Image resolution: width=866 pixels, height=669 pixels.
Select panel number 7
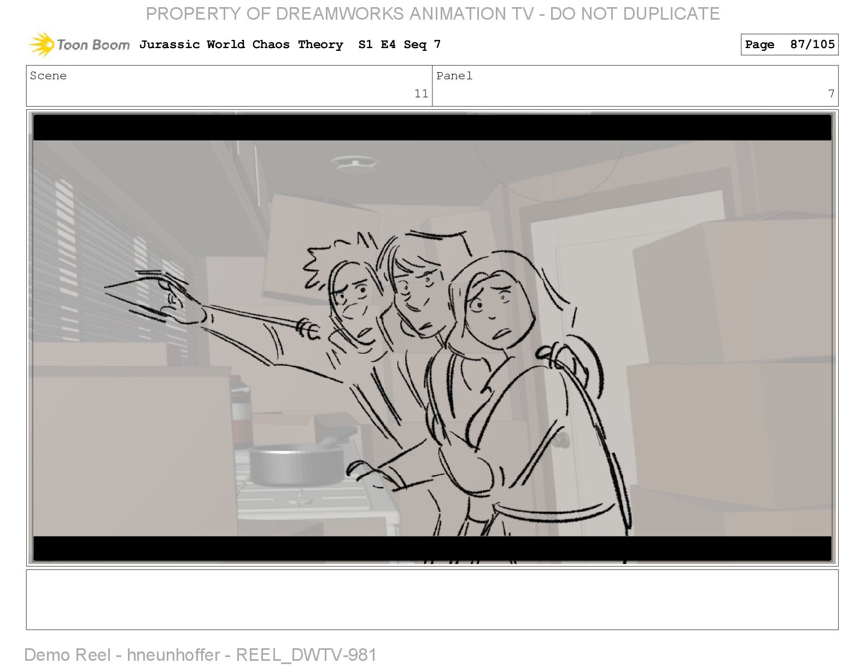point(831,93)
